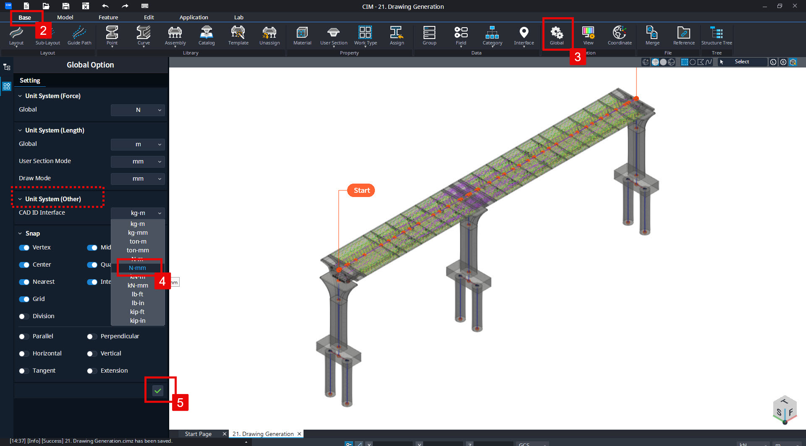The height and width of the screenshot is (446, 806).
Task: Confirm settings with the checkmark button
Action: click(158, 390)
